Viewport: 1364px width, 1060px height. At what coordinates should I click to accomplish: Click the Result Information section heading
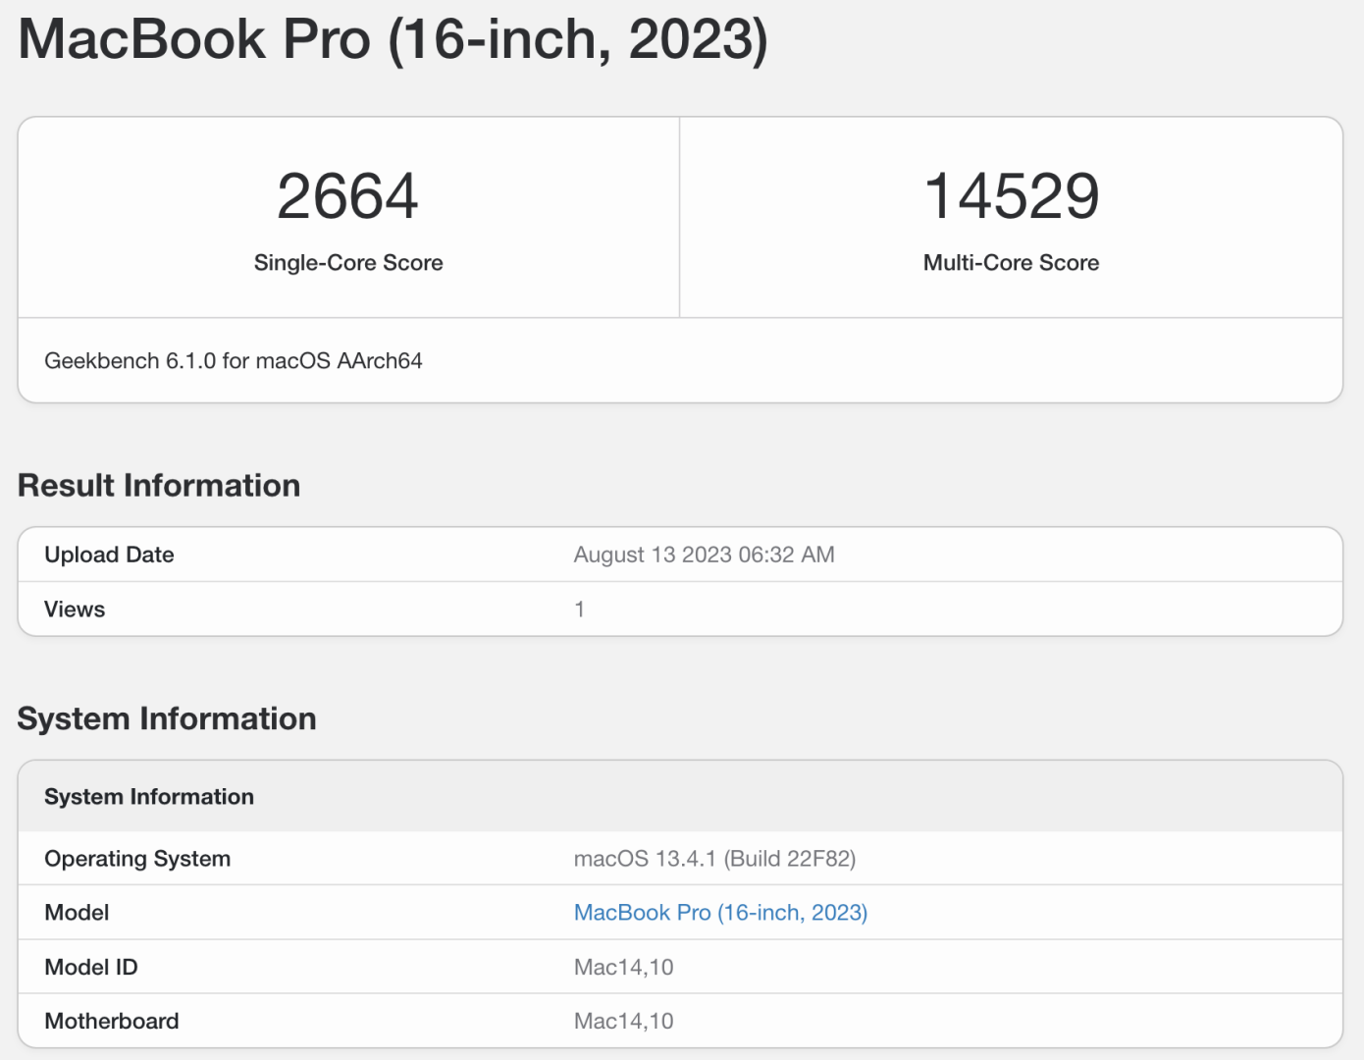(x=158, y=485)
